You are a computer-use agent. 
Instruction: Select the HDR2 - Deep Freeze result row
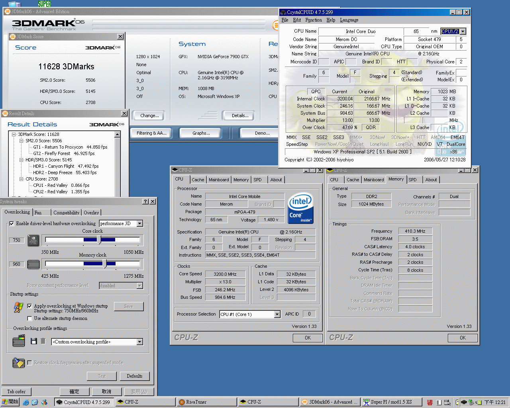click(x=65, y=173)
